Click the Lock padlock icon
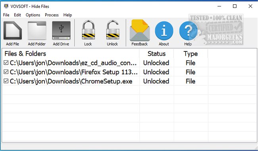Image resolution: width=258 pixels, height=151 pixels. click(89, 30)
